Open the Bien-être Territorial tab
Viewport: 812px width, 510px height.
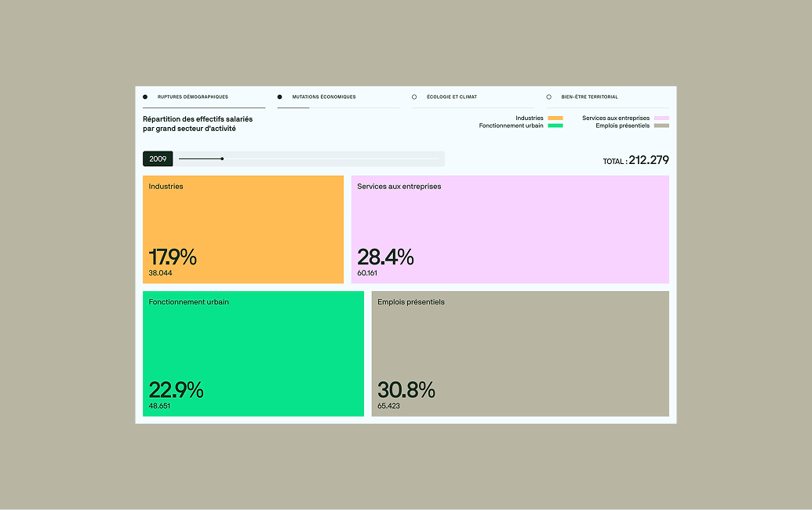589,97
